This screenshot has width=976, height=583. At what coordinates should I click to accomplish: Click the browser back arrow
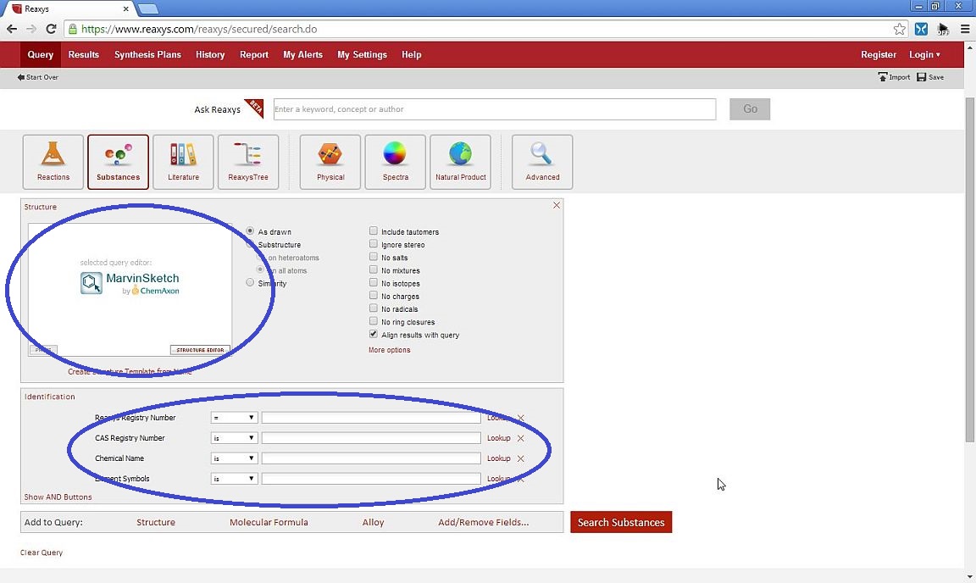pyautogui.click(x=12, y=30)
